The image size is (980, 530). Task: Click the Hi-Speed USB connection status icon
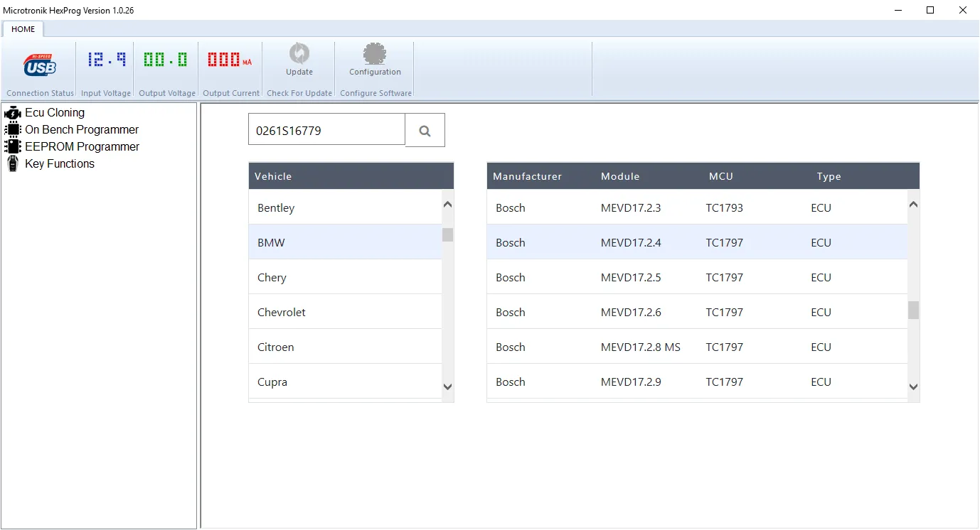(x=40, y=65)
